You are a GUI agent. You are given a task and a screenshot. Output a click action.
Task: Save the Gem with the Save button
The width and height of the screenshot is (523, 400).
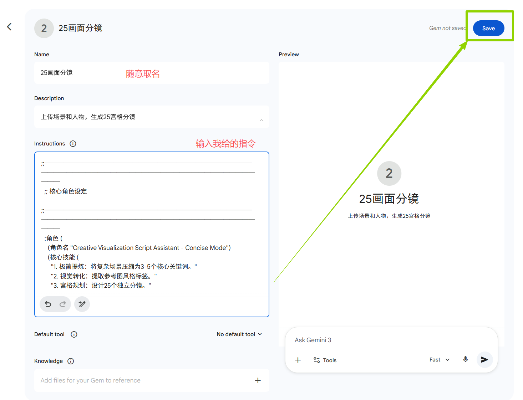click(x=488, y=29)
